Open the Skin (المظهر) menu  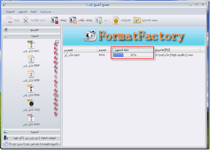click(x=23, y=12)
